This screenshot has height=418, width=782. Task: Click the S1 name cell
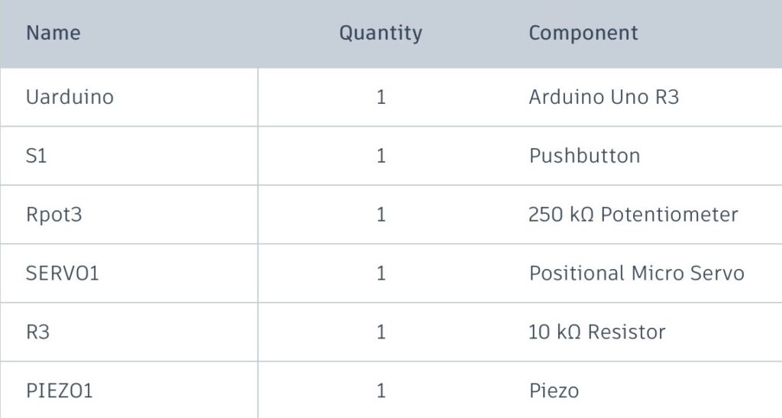(37, 156)
